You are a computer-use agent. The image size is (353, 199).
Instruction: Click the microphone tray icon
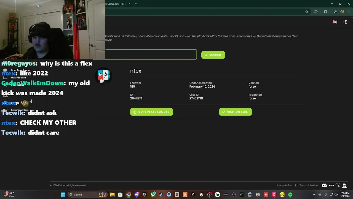[326, 195]
